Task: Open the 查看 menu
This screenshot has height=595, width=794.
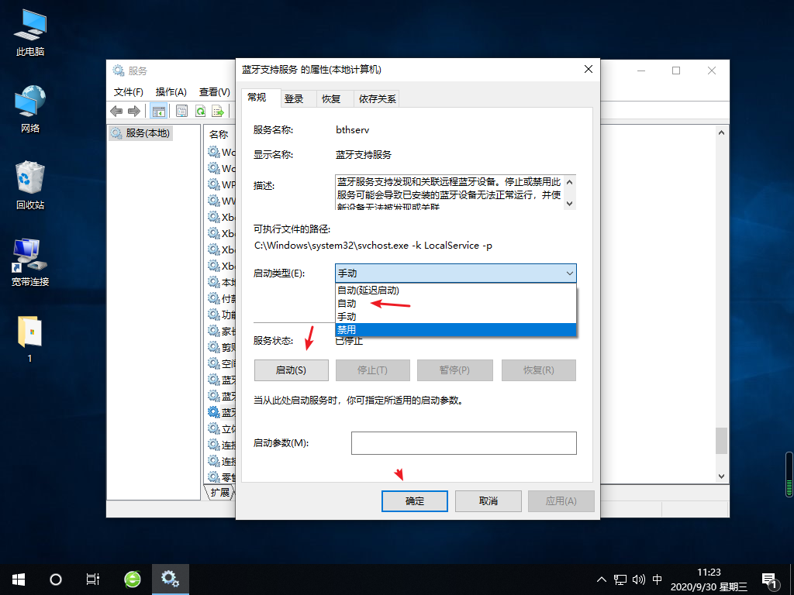Action: pos(216,91)
